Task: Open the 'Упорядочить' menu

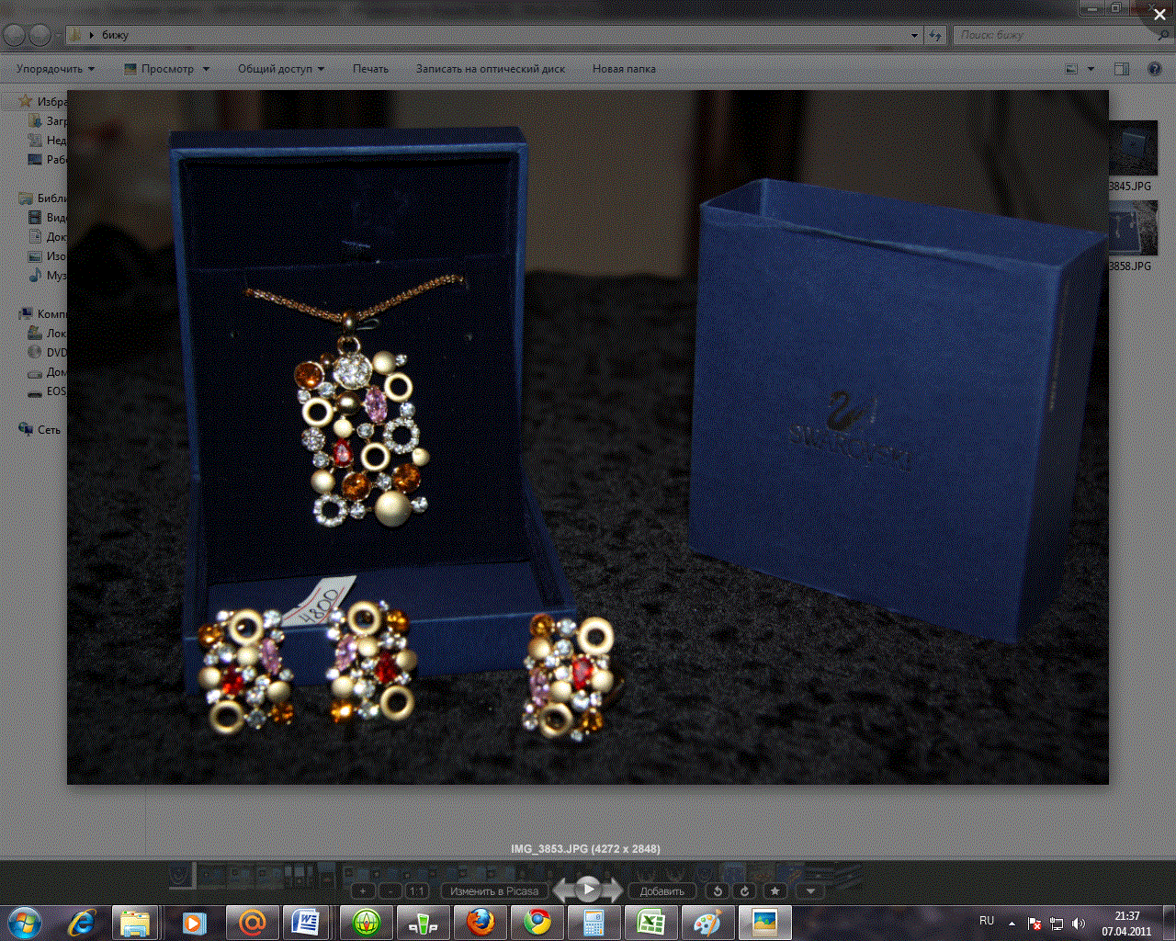Action: (x=55, y=69)
